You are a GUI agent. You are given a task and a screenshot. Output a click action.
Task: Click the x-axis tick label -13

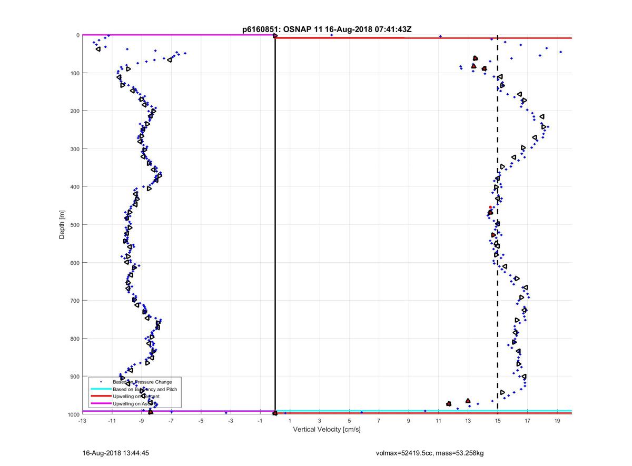click(82, 421)
